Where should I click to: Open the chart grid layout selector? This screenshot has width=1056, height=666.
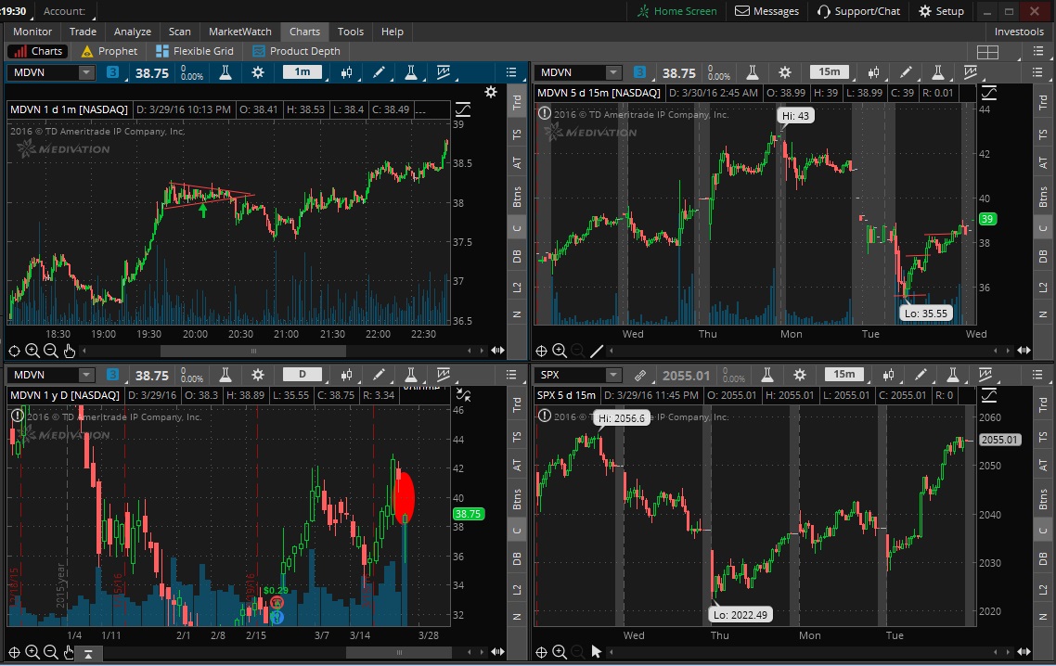(x=987, y=52)
